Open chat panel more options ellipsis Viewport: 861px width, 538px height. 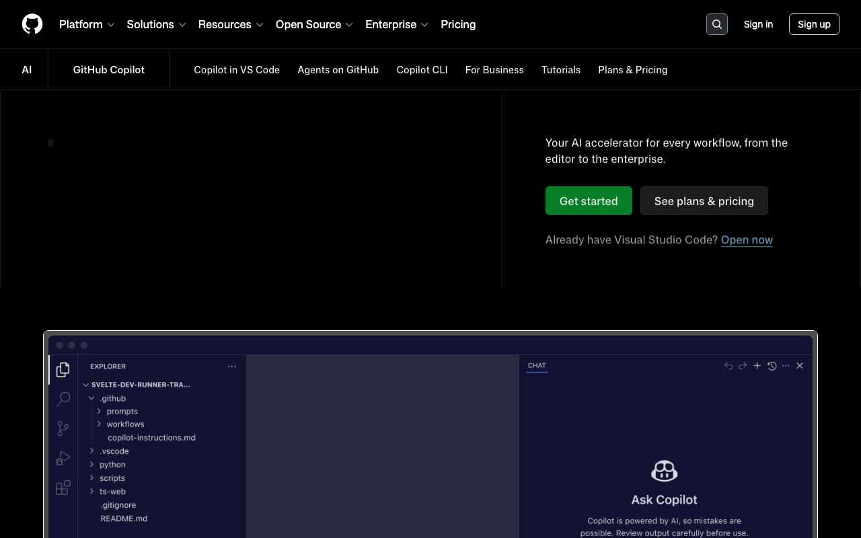click(786, 366)
